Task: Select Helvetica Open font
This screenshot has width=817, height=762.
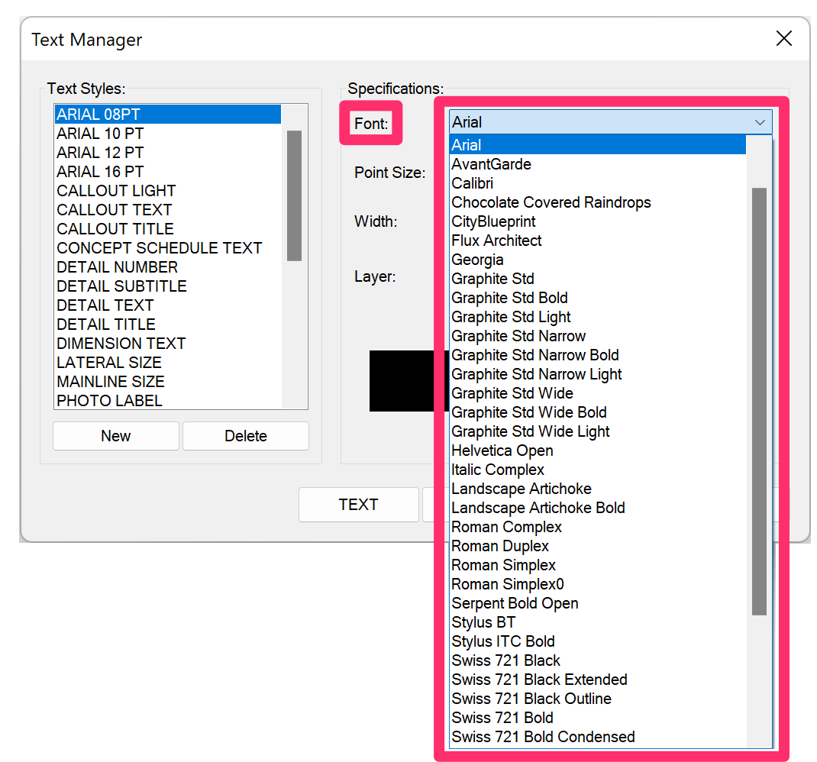Action: tap(598, 450)
